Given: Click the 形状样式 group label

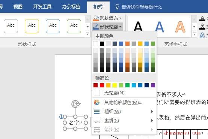Looking at the screenshot, I should click(x=27, y=44).
